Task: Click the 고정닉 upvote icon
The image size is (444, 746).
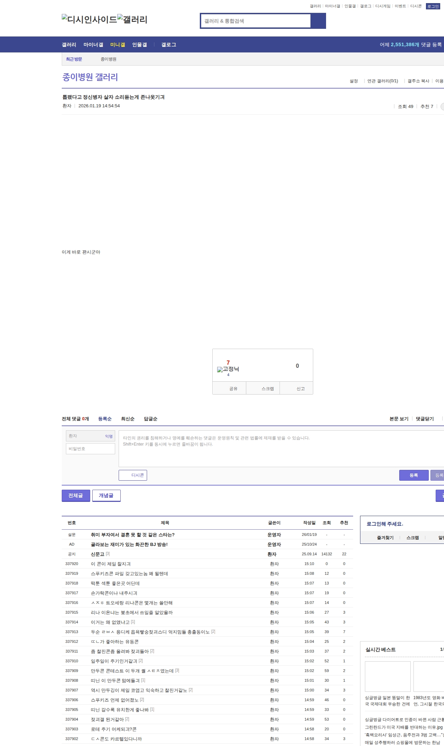Action: click(x=228, y=369)
